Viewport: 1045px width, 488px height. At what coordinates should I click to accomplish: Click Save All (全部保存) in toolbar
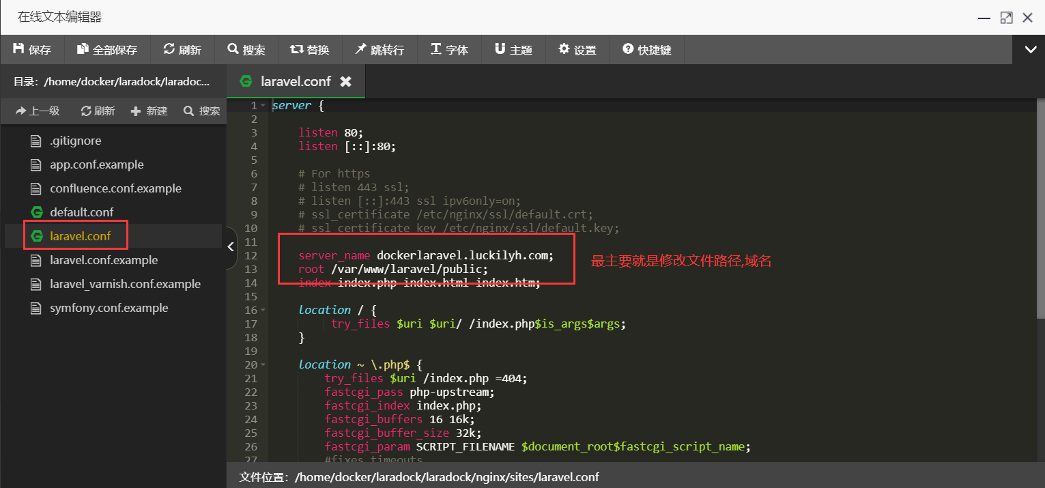pos(107,50)
